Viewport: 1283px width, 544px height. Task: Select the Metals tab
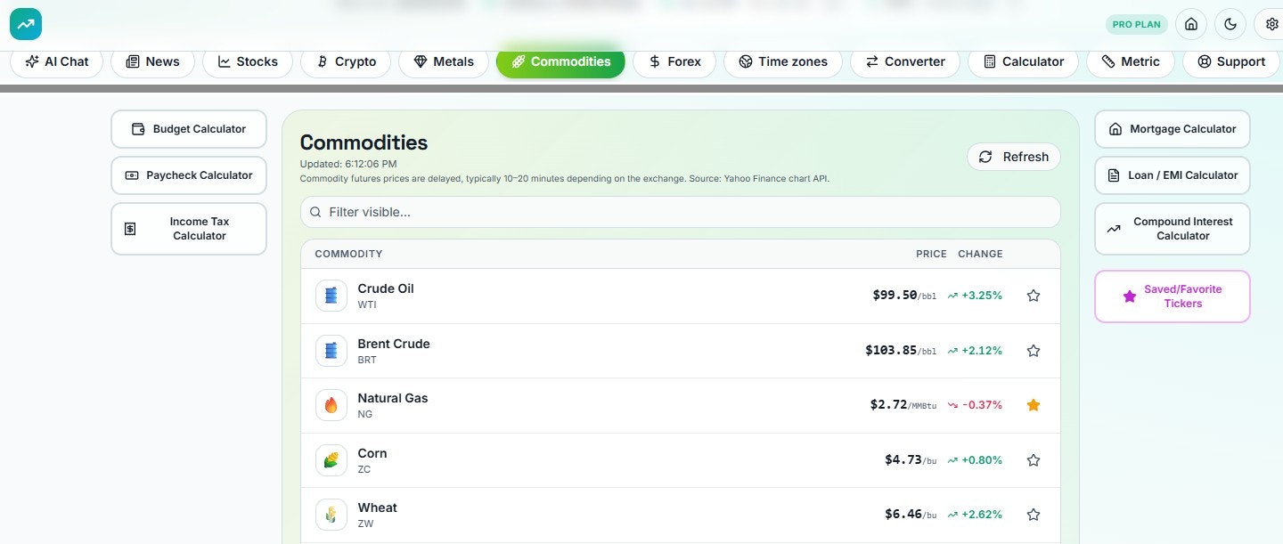444,61
